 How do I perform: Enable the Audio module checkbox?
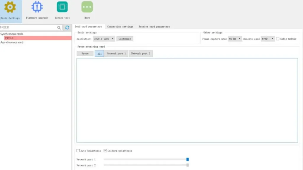click(x=278, y=39)
